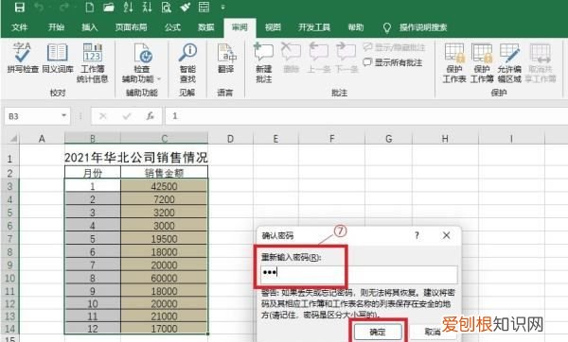Toggle 显示所有批注 show all comments

tap(393, 62)
